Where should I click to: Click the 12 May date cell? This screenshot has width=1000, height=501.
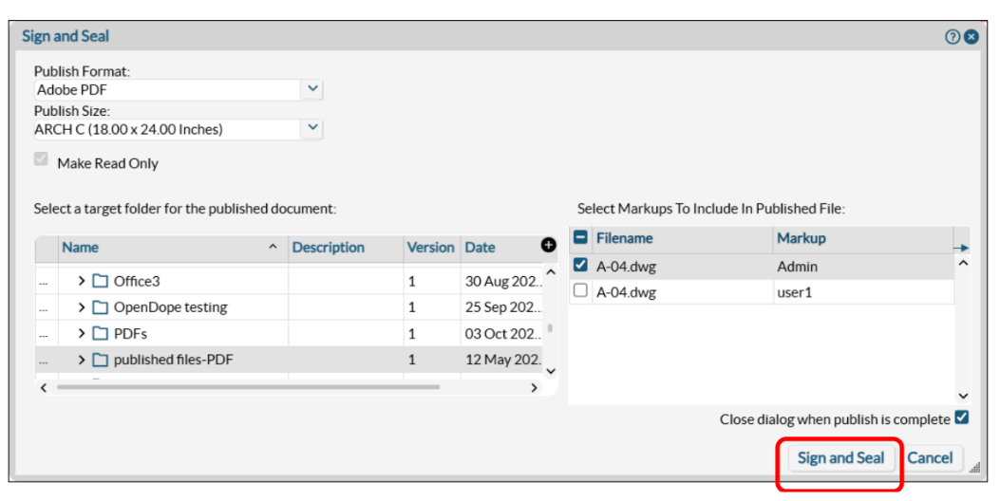click(x=502, y=360)
